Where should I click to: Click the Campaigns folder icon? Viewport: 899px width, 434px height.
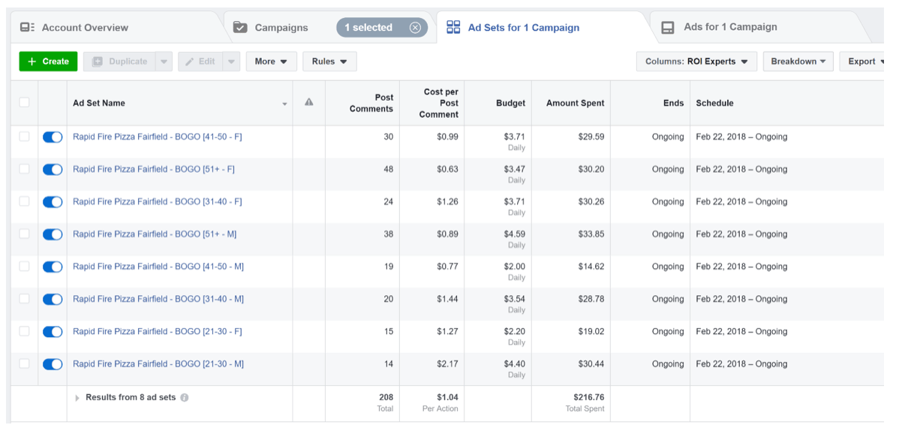pyautogui.click(x=240, y=28)
